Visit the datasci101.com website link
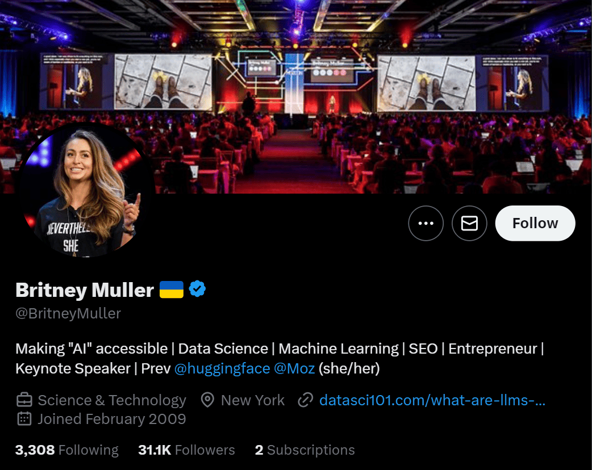 coord(432,400)
